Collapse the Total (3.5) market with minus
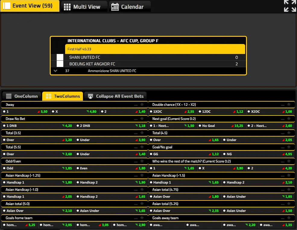The height and width of the screenshot is (230, 297). (x=136, y=133)
